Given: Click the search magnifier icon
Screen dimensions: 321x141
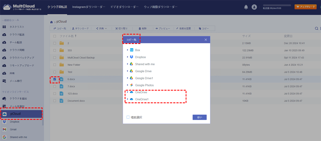Looking at the screenshot, I should tap(316, 29).
